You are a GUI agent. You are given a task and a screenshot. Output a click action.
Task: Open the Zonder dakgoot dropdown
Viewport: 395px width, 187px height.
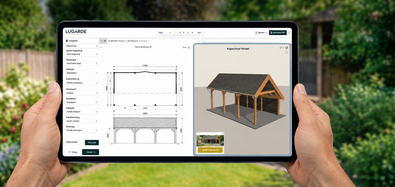82,112
